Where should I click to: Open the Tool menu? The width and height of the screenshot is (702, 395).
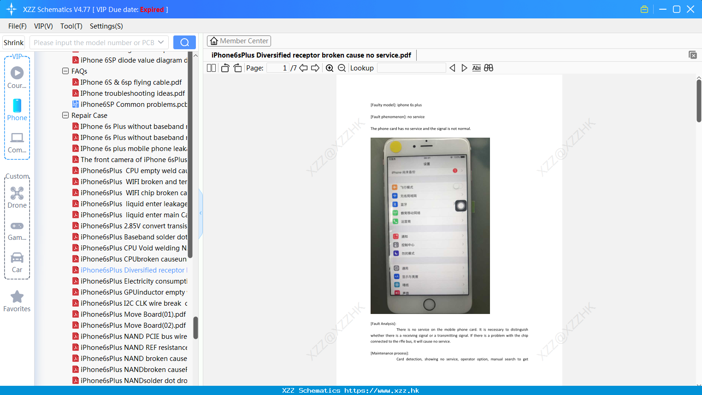click(71, 26)
